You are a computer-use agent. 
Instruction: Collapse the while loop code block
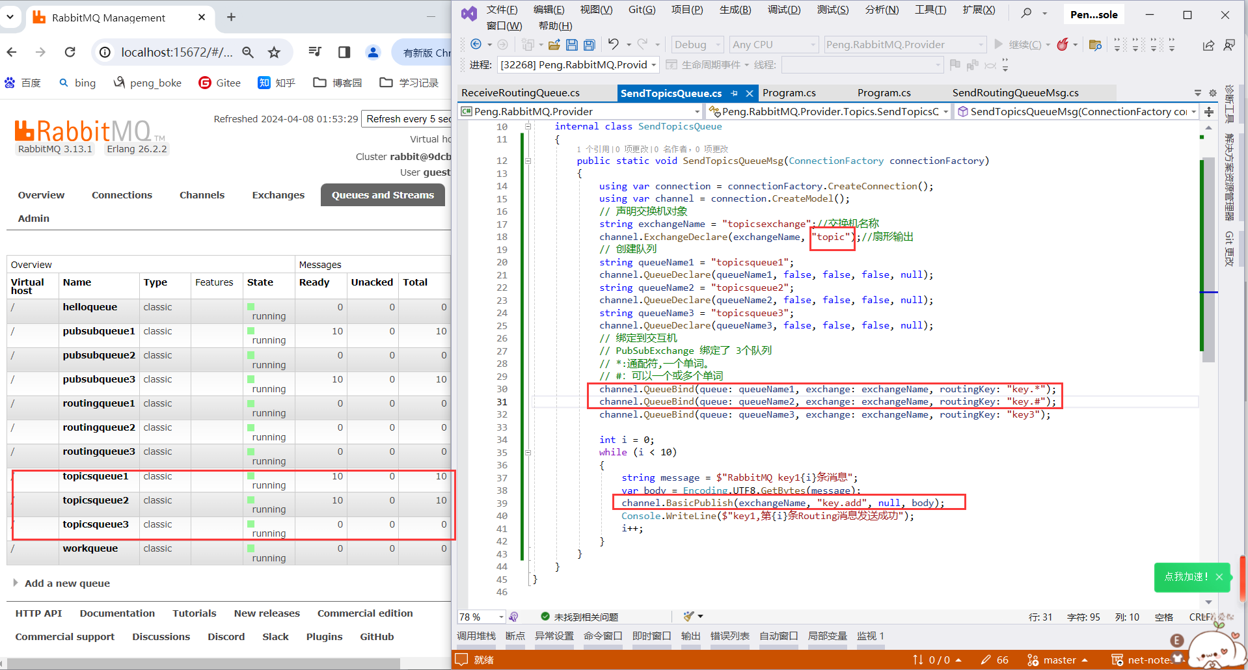[528, 453]
